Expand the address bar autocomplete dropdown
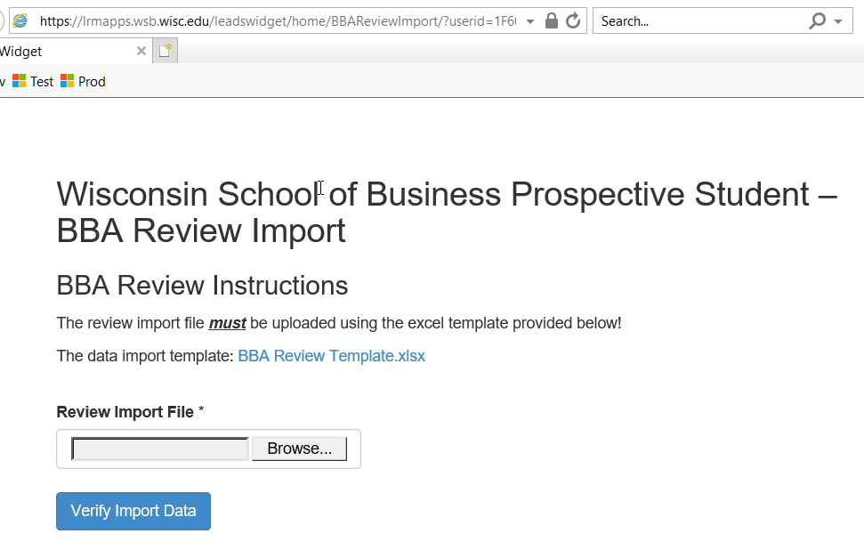 pyautogui.click(x=531, y=21)
